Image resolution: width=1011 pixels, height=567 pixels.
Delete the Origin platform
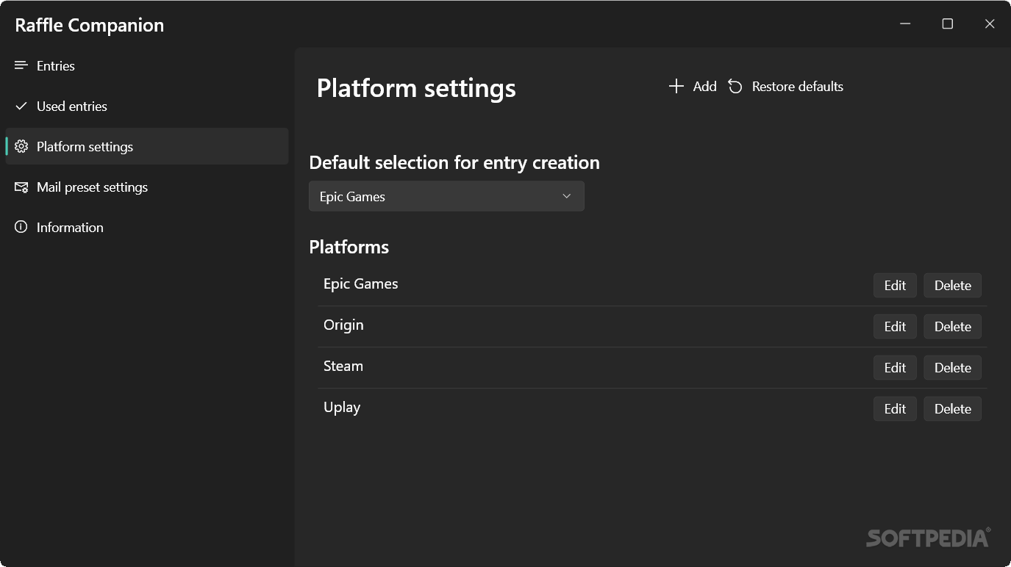point(952,326)
